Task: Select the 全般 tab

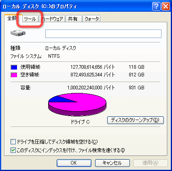Action: tap(12, 18)
